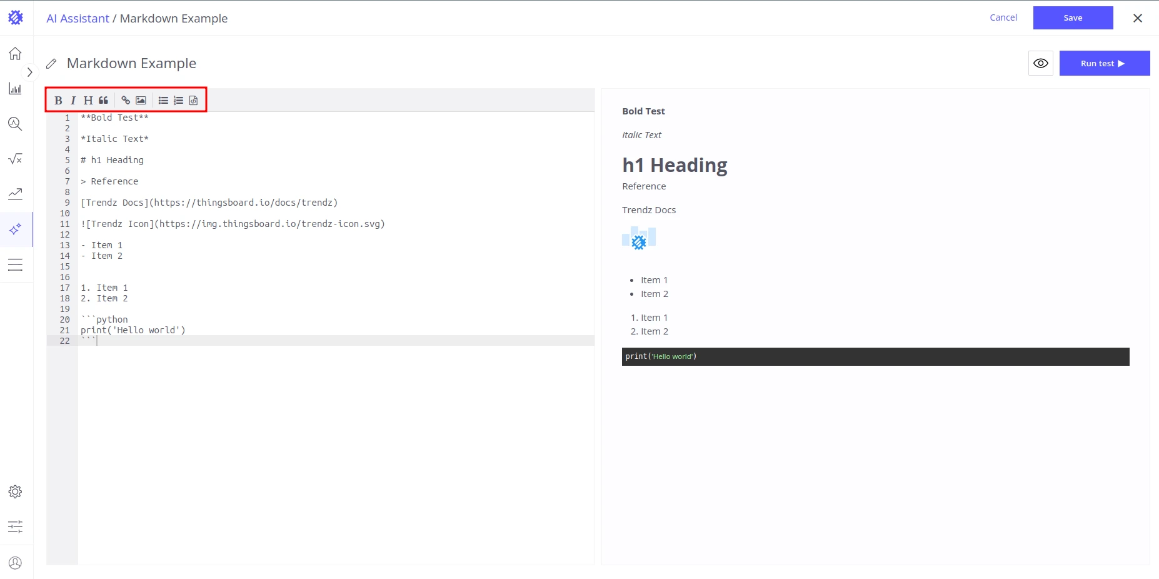
Task: Click 'Bold Test' in the preview pane
Action: click(x=643, y=111)
